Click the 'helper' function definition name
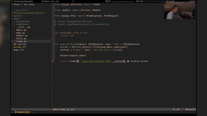The width and height of the screenshot is (207, 116). click(64, 33)
